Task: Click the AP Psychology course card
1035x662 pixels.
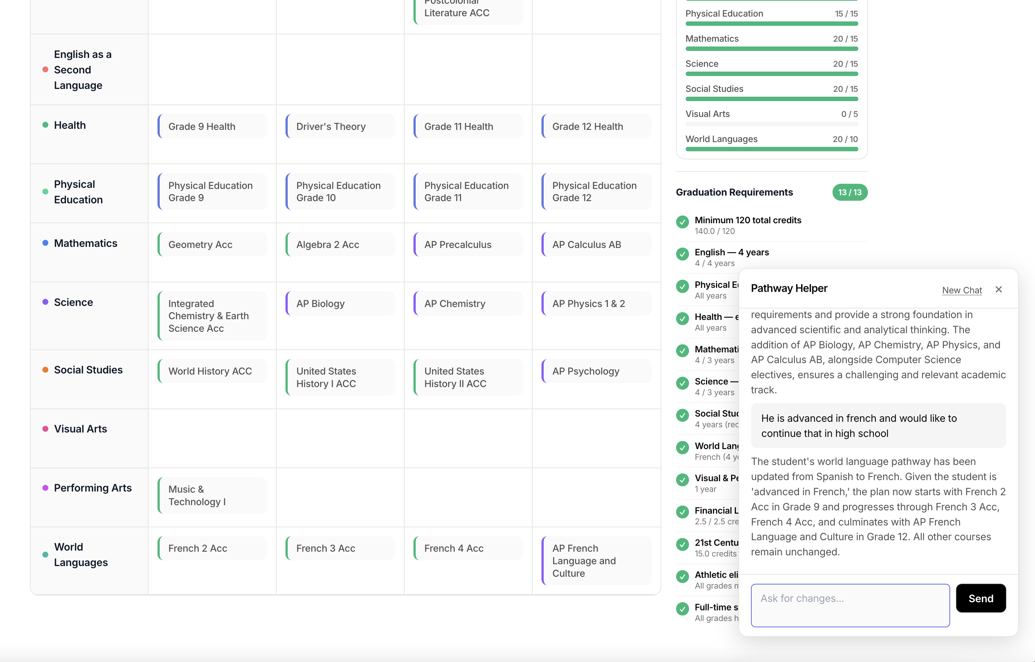Action: pyautogui.click(x=596, y=371)
